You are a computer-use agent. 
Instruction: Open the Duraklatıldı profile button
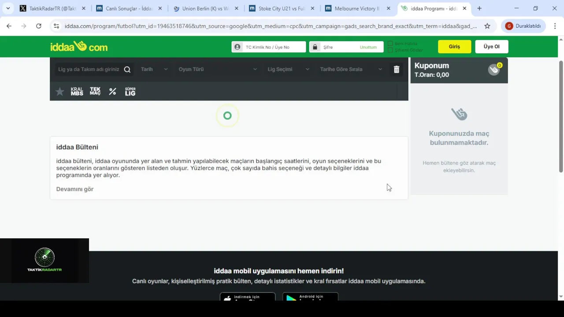(x=523, y=26)
